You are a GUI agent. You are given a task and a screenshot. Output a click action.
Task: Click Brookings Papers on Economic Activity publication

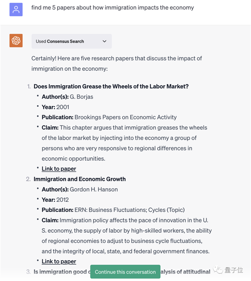pos(125,117)
